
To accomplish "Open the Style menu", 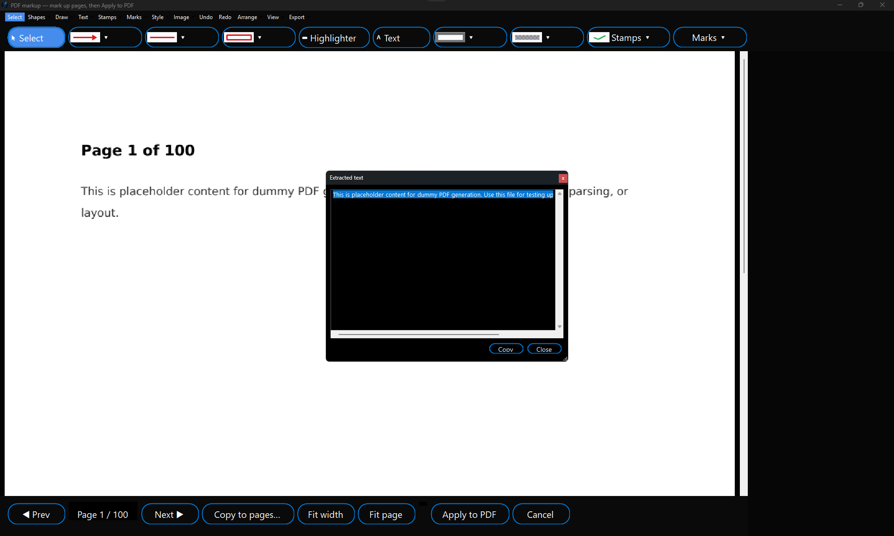I will pyautogui.click(x=157, y=17).
